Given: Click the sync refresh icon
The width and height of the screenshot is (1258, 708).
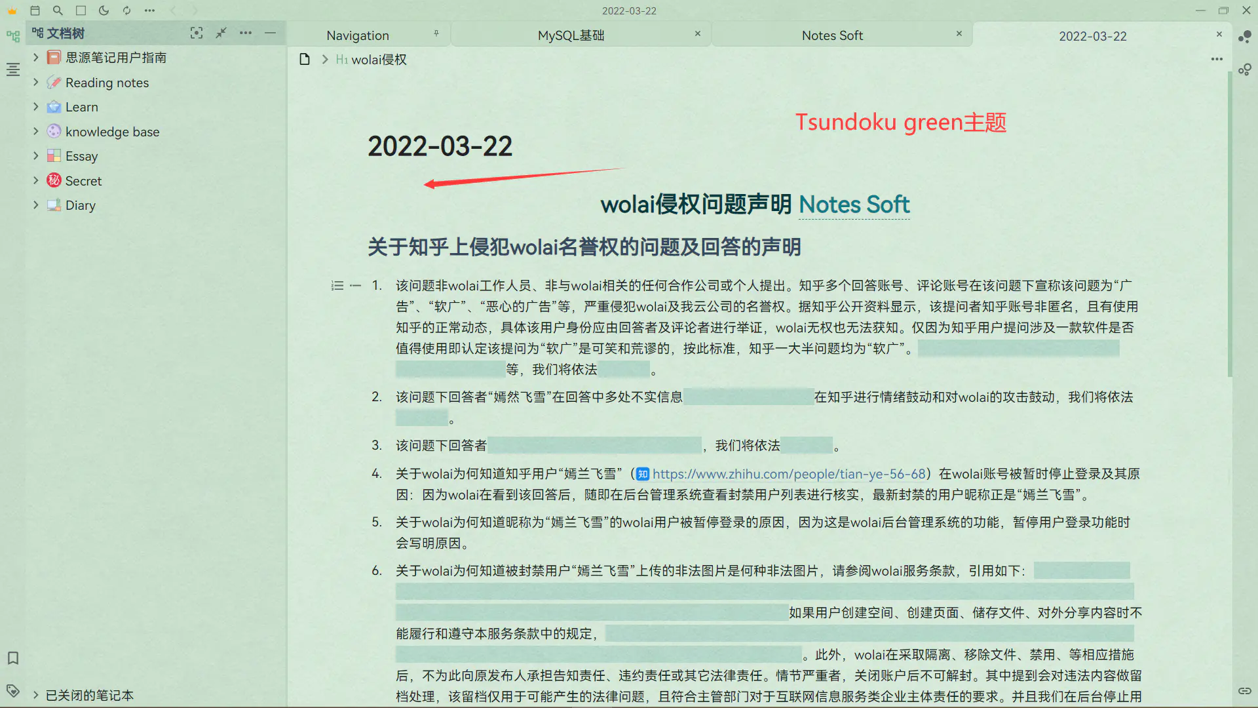Looking at the screenshot, I should (126, 10).
